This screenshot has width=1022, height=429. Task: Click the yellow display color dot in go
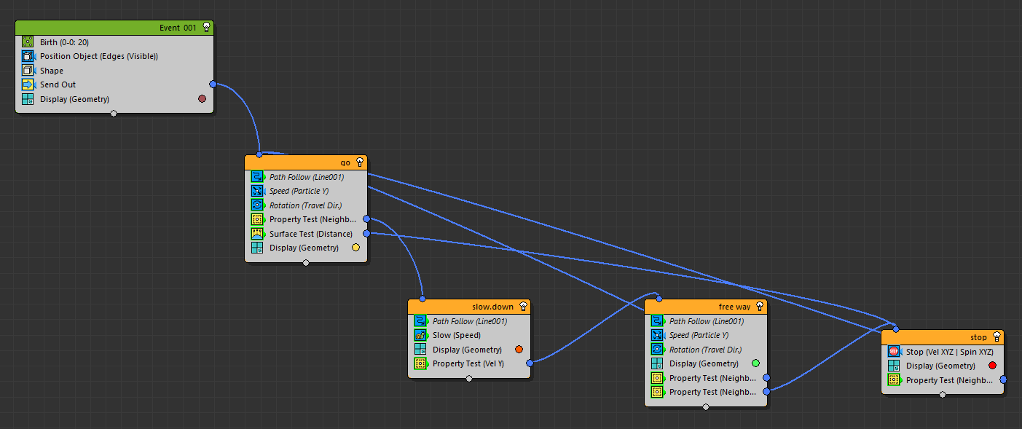pos(355,248)
